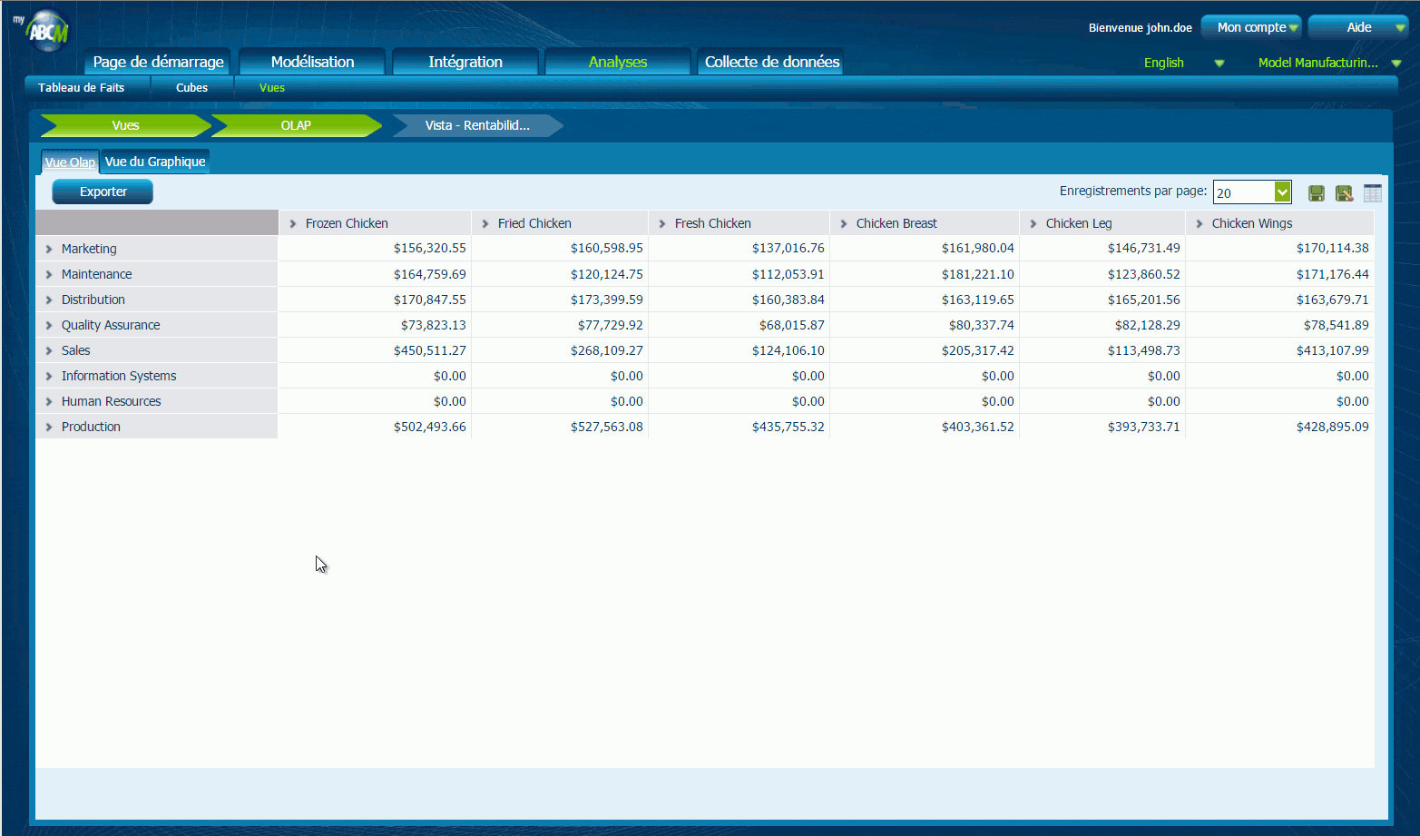Click Quality Assurance Fresh Chicken value $68,015.87
1420x836 pixels.
[x=791, y=325]
